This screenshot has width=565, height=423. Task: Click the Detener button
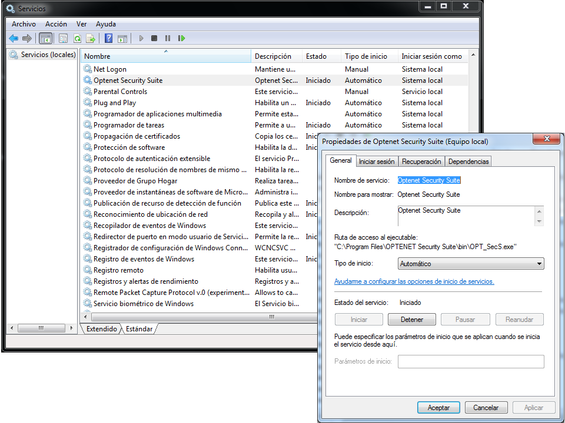pyautogui.click(x=412, y=320)
